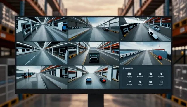This screenshot has width=187, height=107.
Task: Click the circle icon next to the layout icon
Action: [151, 82]
